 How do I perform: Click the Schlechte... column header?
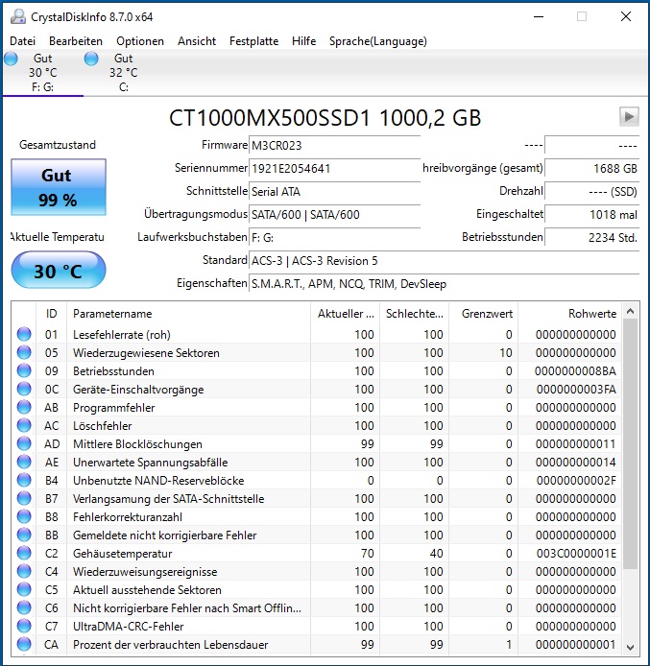(414, 314)
